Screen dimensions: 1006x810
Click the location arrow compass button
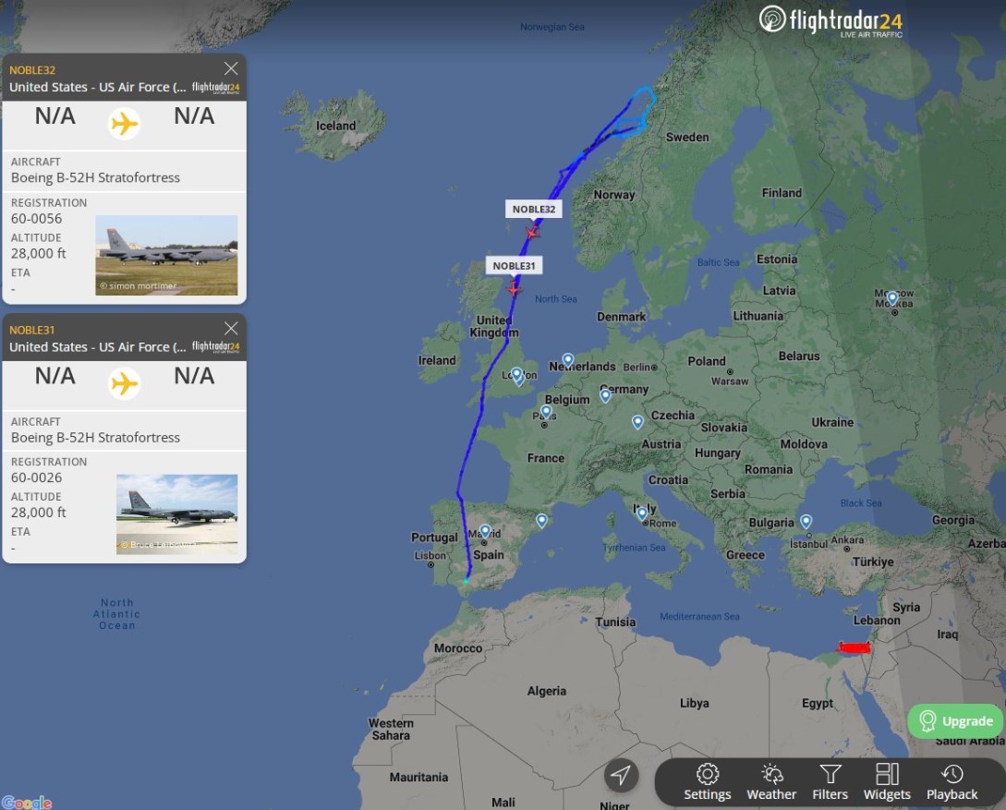[x=621, y=776]
